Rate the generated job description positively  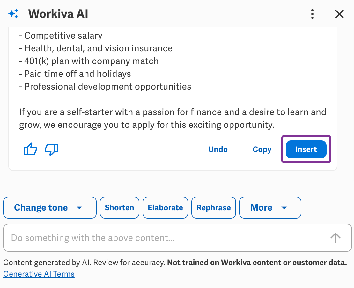(30, 149)
